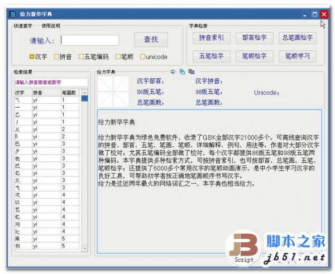Image resolution: width=335 pixels, height=274 pixels.
Task: Click the 请输入拼音部首或数字 filter field
Action: [51, 83]
